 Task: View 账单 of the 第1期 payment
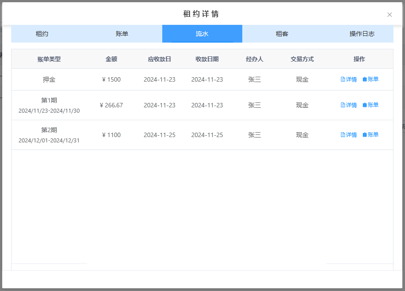(x=370, y=105)
